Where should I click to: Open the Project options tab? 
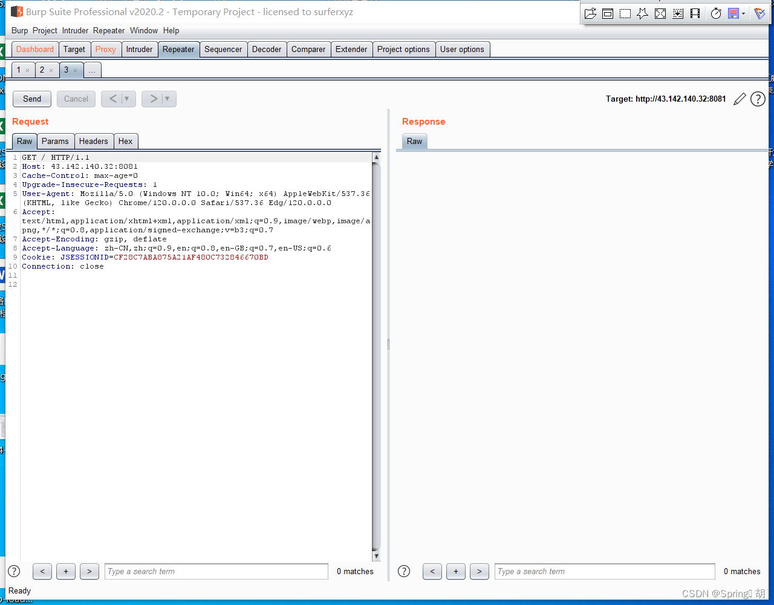(403, 50)
